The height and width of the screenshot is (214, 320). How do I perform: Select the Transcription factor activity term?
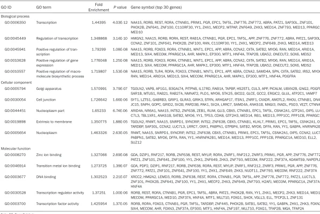(58, 204)
